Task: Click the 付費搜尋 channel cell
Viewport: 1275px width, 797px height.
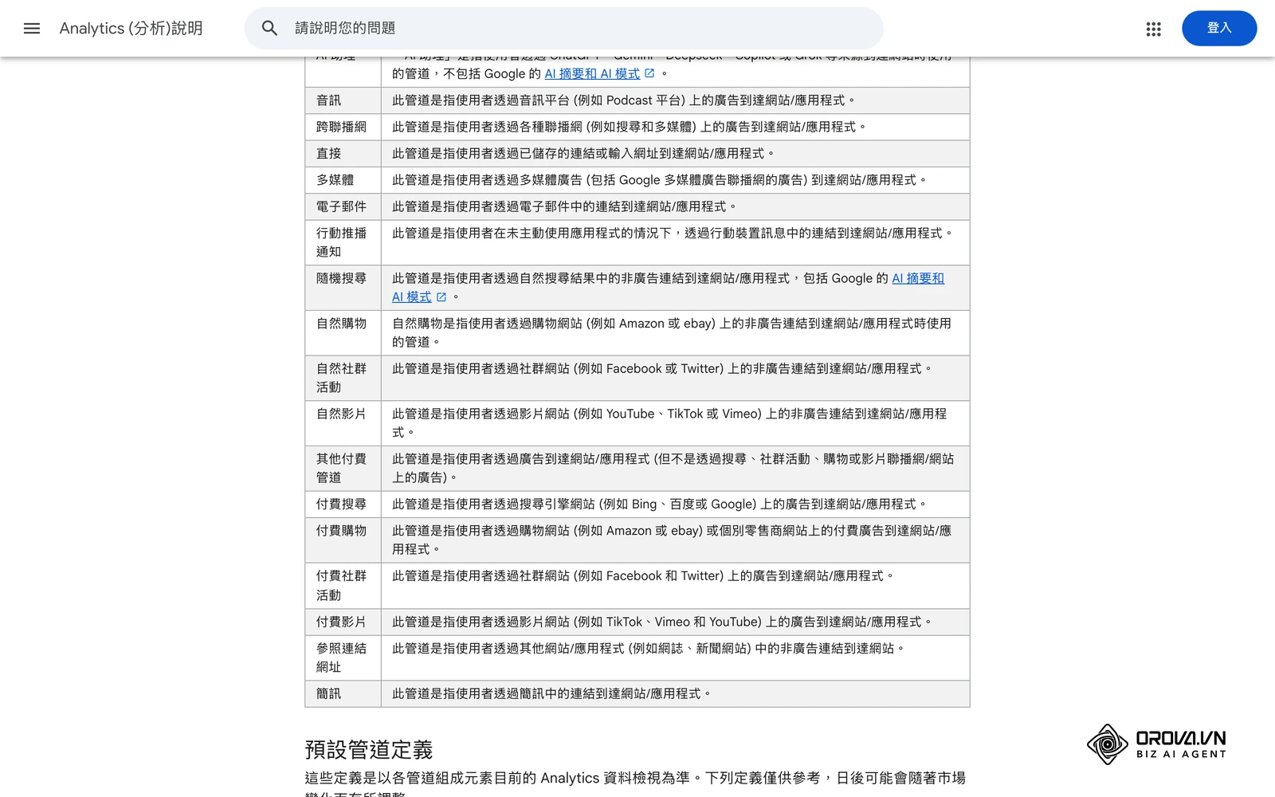Action: (343, 504)
